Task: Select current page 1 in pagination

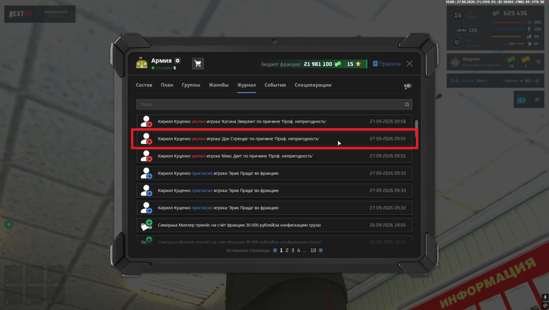Action: [281, 250]
